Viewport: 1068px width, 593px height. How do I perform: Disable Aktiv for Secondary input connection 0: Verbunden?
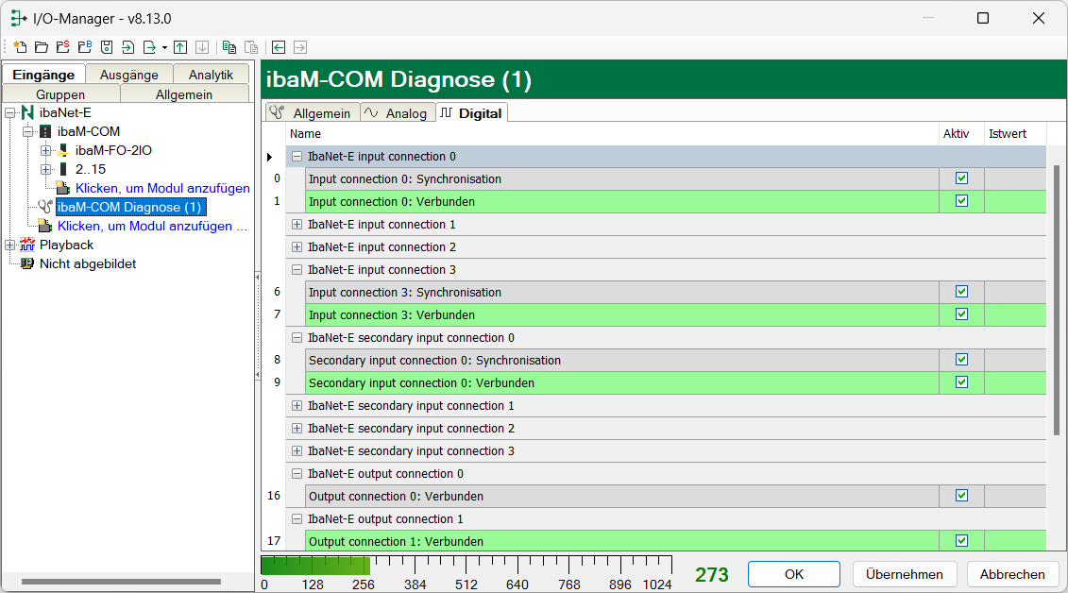pyautogui.click(x=961, y=381)
